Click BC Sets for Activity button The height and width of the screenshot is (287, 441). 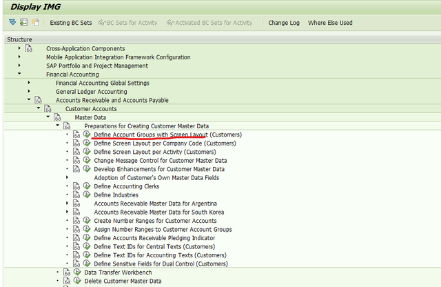[x=128, y=23]
